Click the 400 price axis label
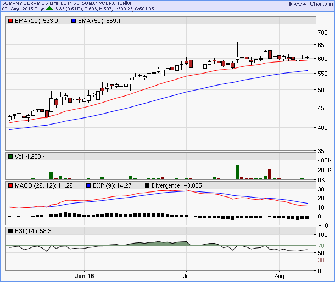 (322, 128)
